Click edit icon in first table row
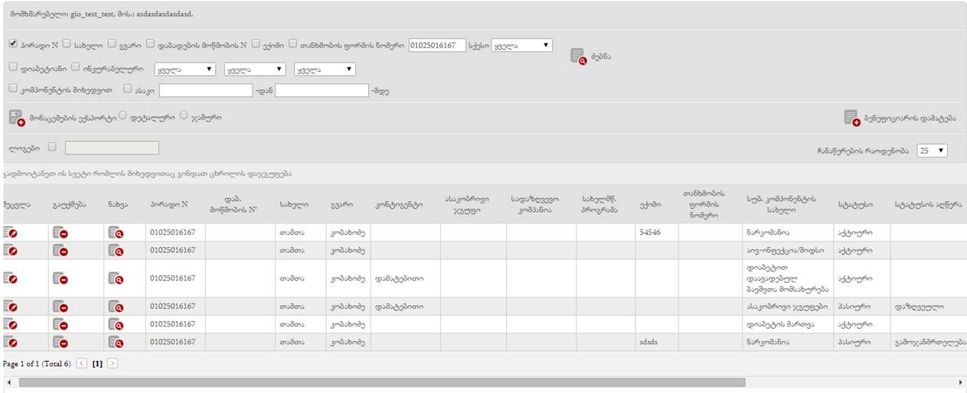This screenshot has width=967, height=393. coord(11,232)
